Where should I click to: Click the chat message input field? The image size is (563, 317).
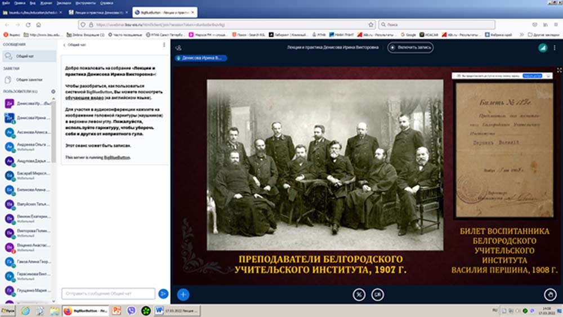pos(108,293)
